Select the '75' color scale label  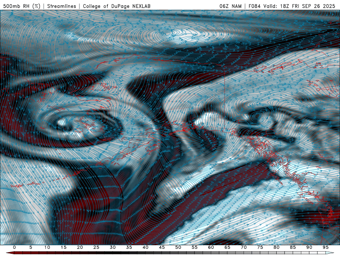260,247
